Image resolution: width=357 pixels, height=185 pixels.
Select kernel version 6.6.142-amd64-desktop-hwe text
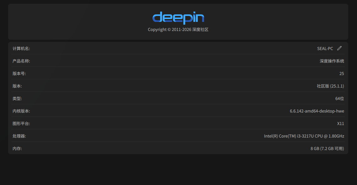tap(317, 111)
